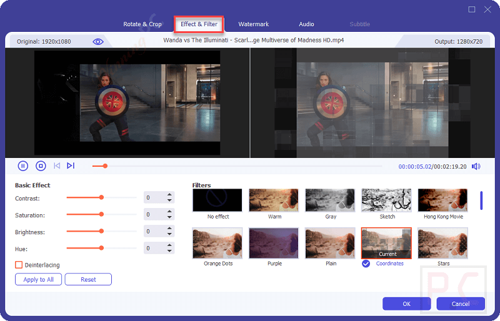Confirm changes with the OK button
The height and width of the screenshot is (321, 500).
tap(407, 304)
